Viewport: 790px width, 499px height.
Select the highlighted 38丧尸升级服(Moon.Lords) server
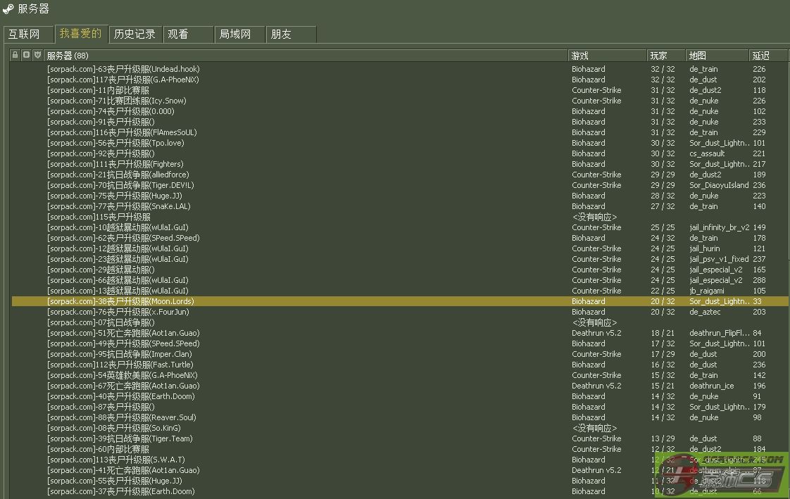point(120,301)
